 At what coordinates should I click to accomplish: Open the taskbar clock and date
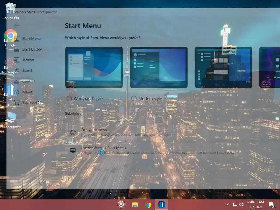pos(255,205)
